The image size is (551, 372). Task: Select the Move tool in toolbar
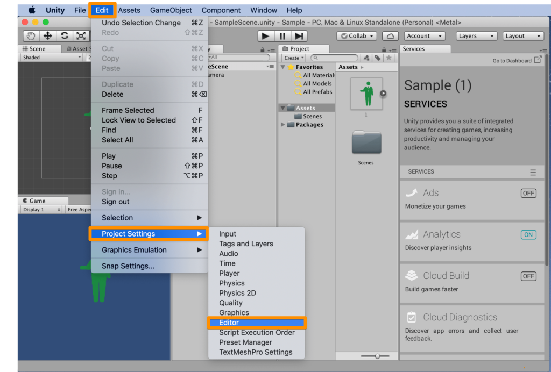tap(47, 36)
